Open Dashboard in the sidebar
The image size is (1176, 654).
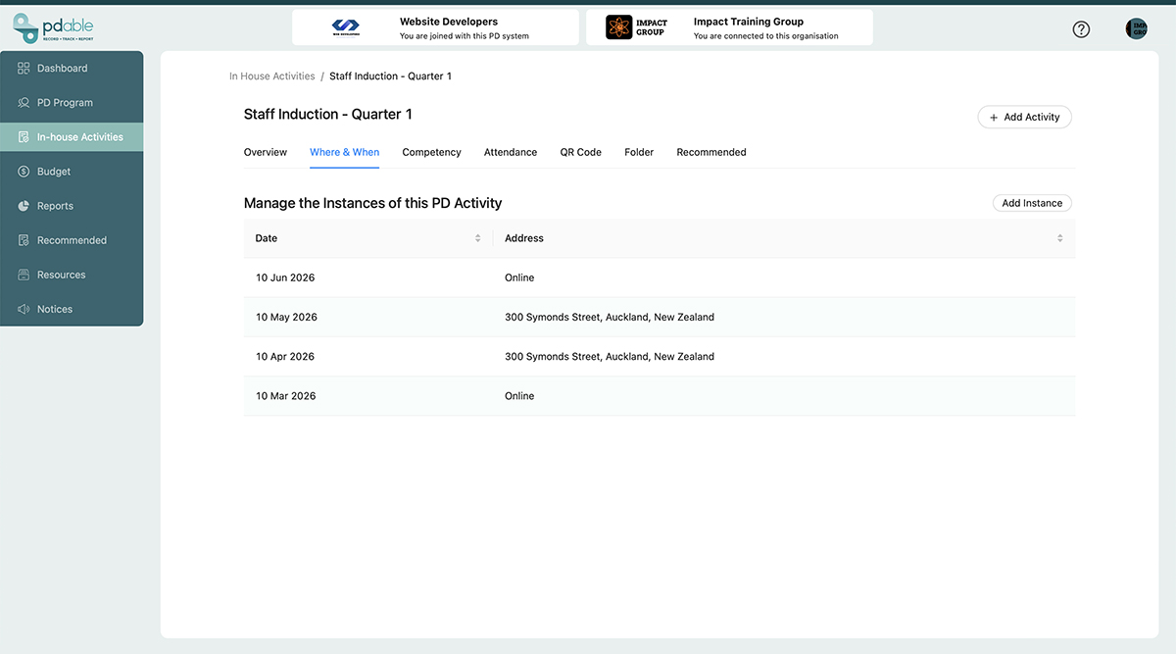tap(72, 69)
